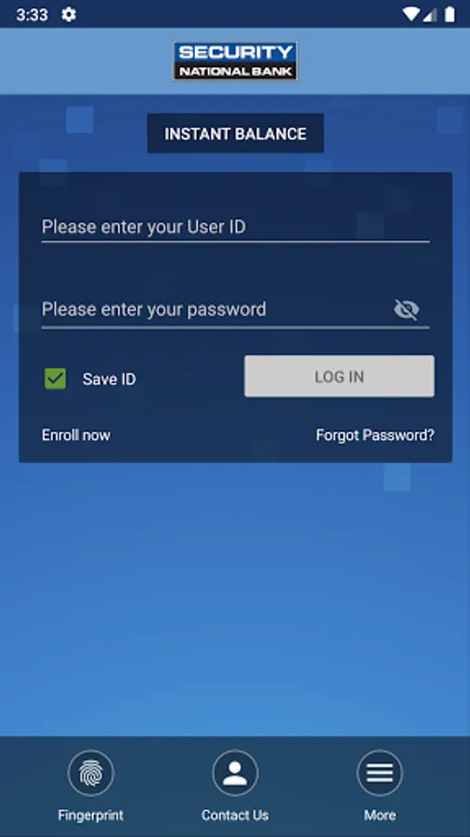Screen dimensions: 470x837
Task: Open Contact Us person icon
Action: tap(235, 773)
